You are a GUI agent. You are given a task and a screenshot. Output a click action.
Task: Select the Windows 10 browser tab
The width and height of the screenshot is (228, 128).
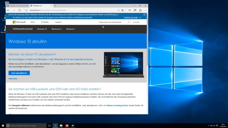pyautogui.click(x=41, y=6)
